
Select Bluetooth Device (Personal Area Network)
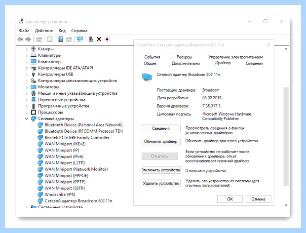tap(83, 125)
